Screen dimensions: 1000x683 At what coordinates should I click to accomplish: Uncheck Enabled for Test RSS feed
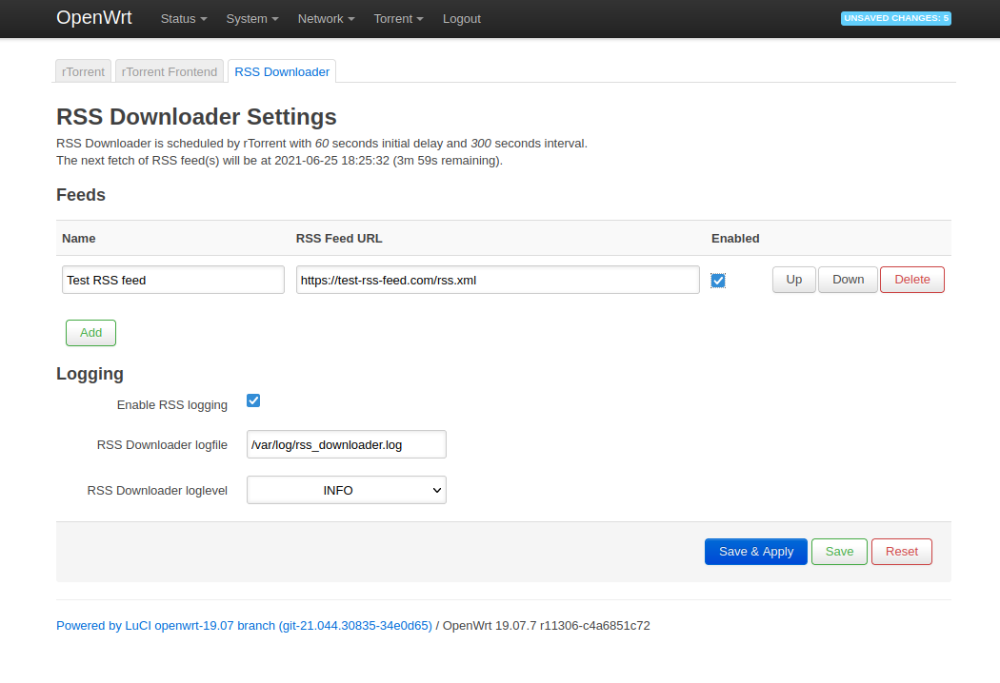[718, 281]
